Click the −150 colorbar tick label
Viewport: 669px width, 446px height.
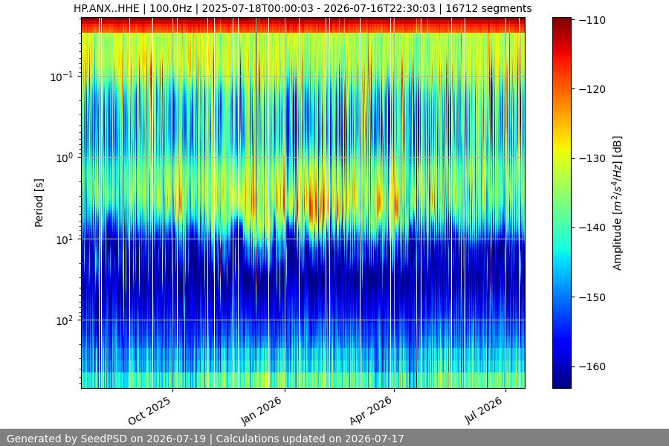pos(592,297)
